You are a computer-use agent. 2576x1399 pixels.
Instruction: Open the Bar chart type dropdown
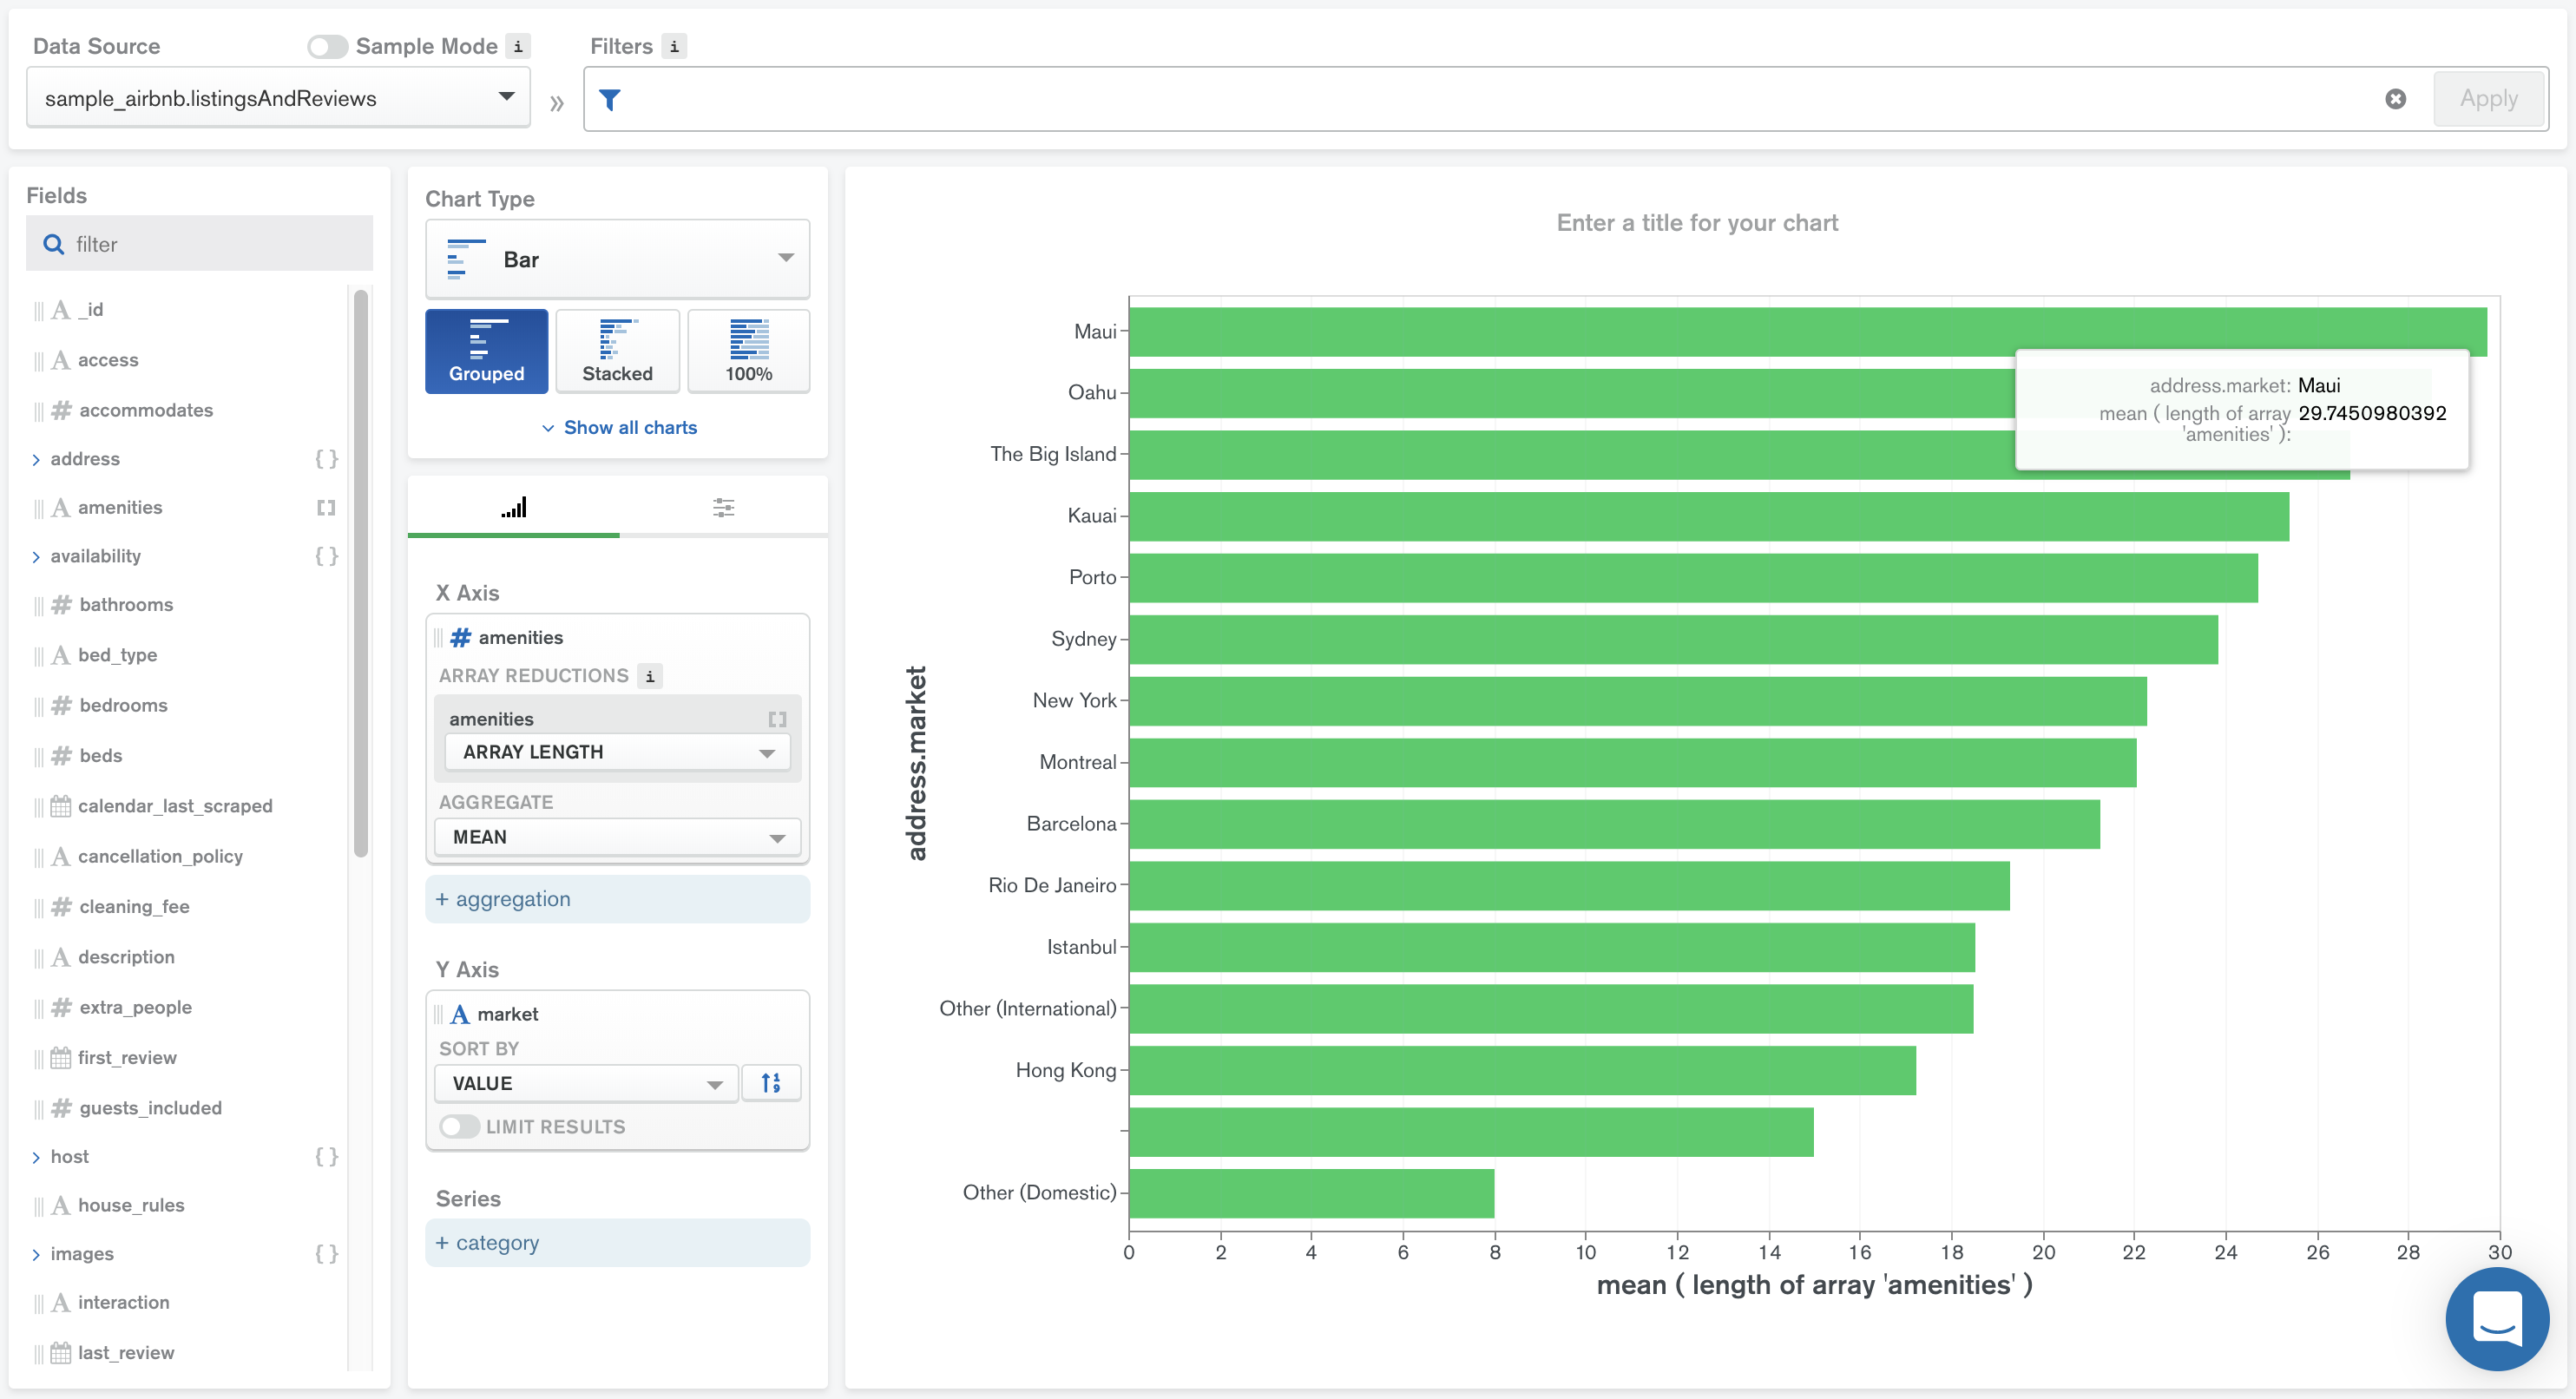click(x=617, y=259)
